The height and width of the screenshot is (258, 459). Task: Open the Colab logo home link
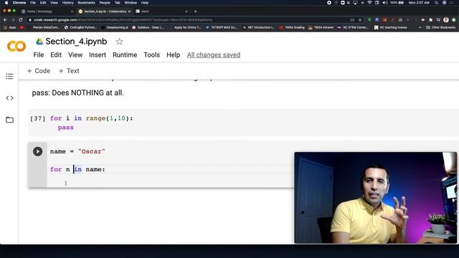[x=16, y=46]
